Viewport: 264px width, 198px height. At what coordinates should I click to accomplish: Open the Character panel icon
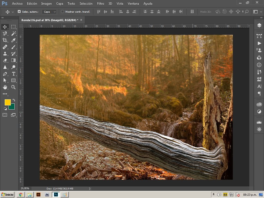pyautogui.click(x=259, y=87)
